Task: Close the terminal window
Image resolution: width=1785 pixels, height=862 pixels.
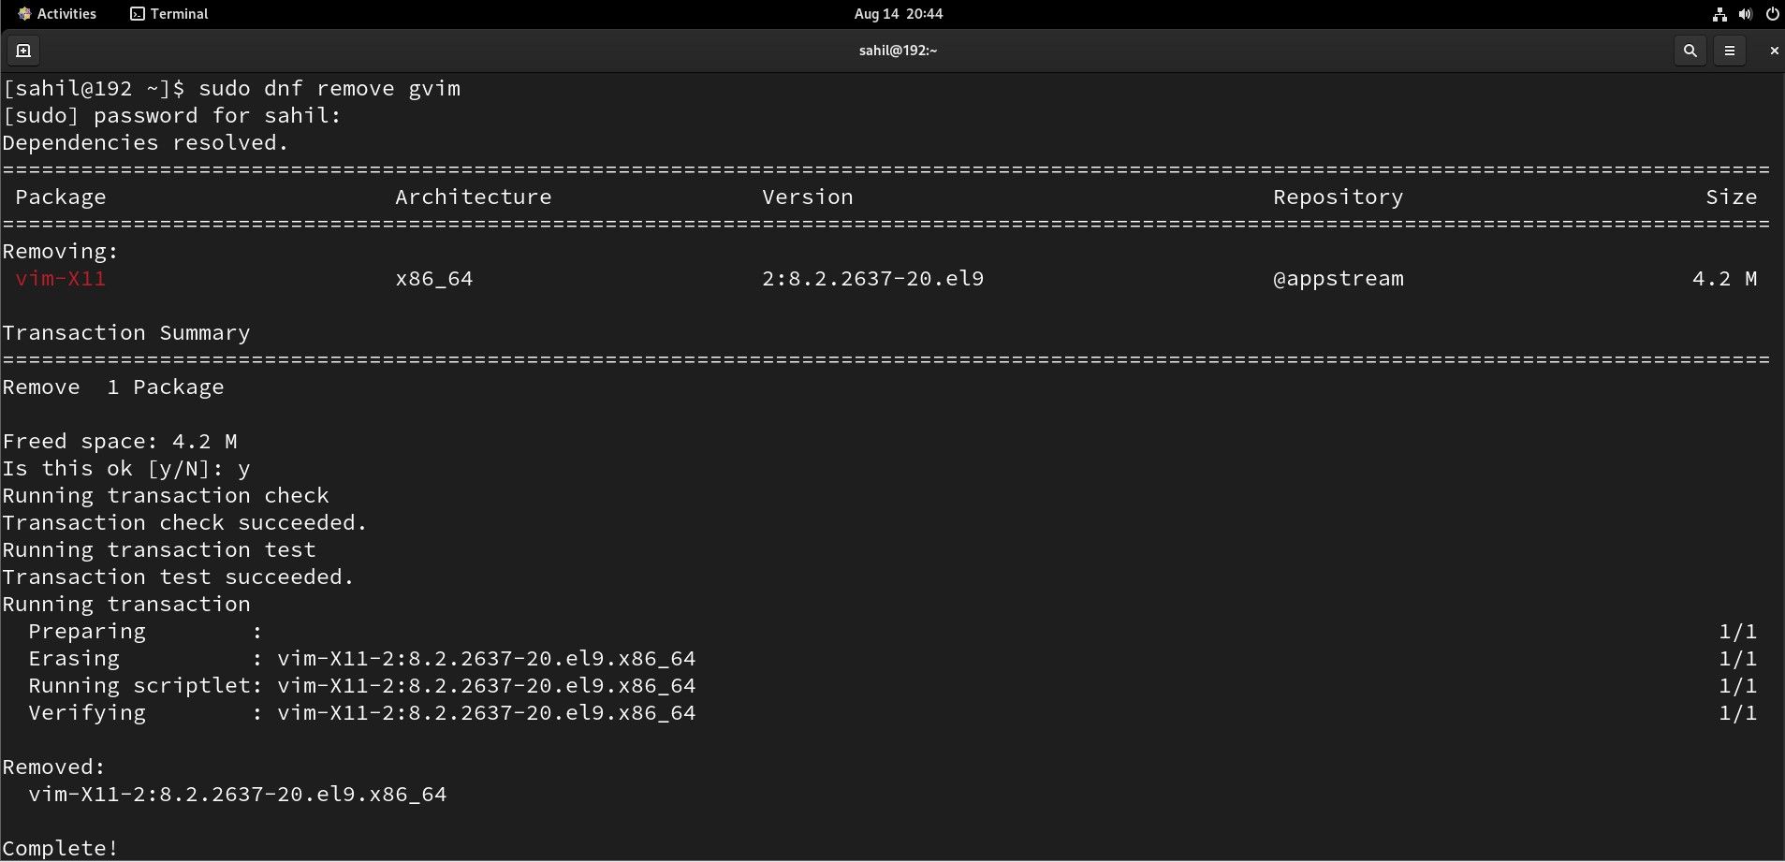Action: tap(1774, 51)
